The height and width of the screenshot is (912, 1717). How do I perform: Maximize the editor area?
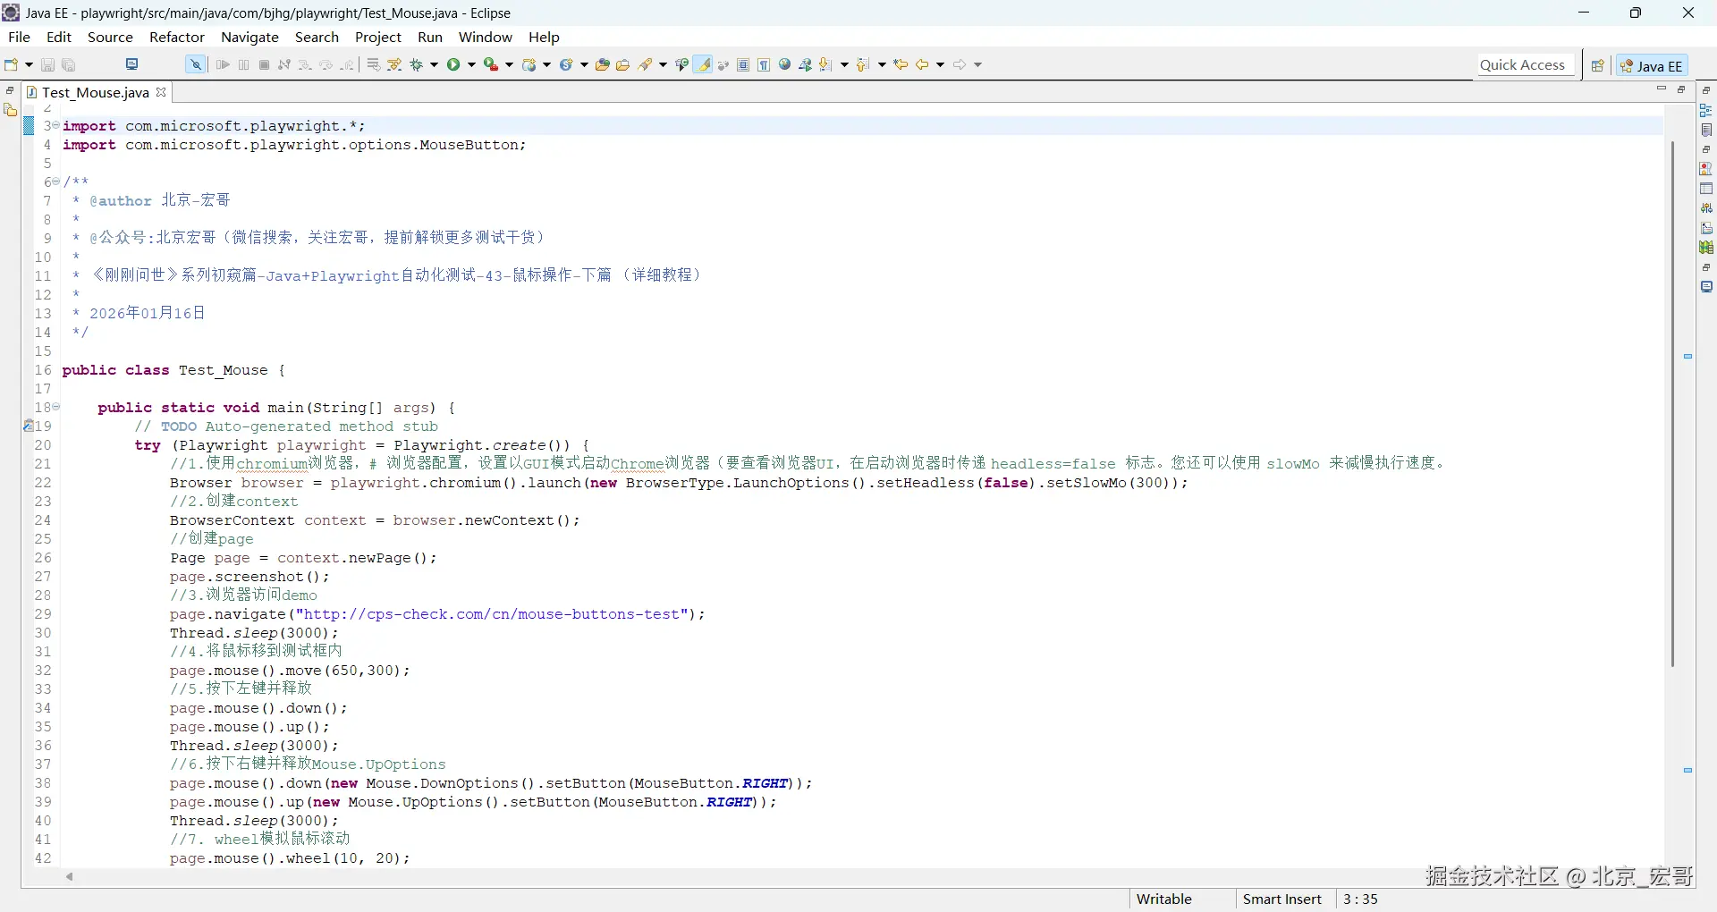[1681, 89]
